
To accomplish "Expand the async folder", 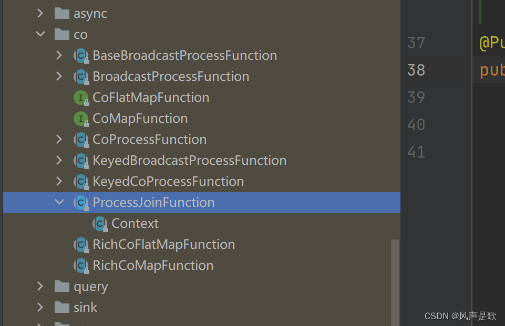I will [x=40, y=14].
